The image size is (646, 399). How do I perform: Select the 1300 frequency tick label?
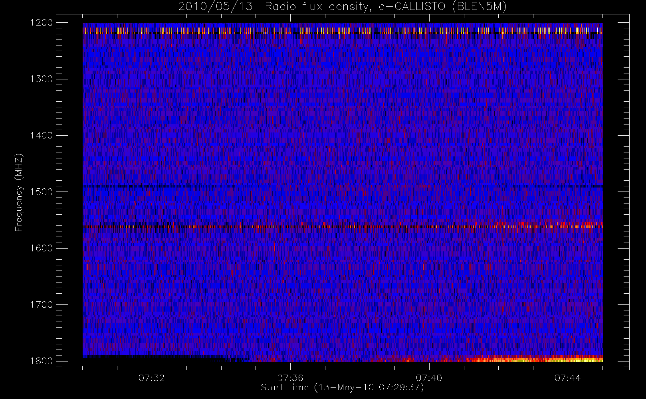42,79
